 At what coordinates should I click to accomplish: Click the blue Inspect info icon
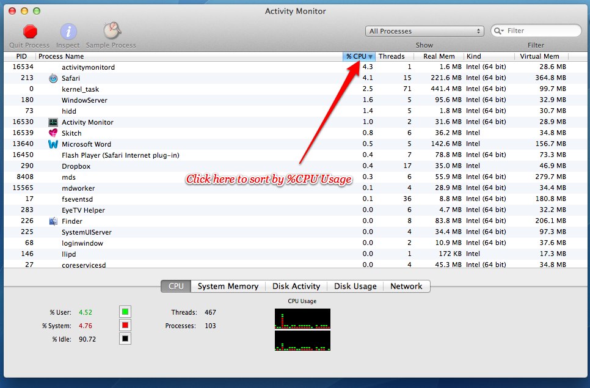[68, 31]
